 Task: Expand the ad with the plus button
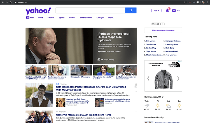click(163, 24)
